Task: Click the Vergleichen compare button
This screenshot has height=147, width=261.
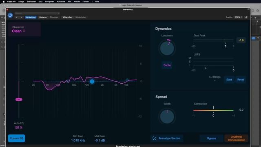Action: tap(31, 17)
